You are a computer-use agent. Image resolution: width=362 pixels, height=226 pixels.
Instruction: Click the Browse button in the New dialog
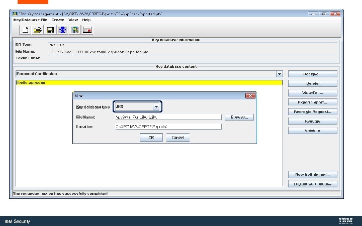tap(239, 117)
